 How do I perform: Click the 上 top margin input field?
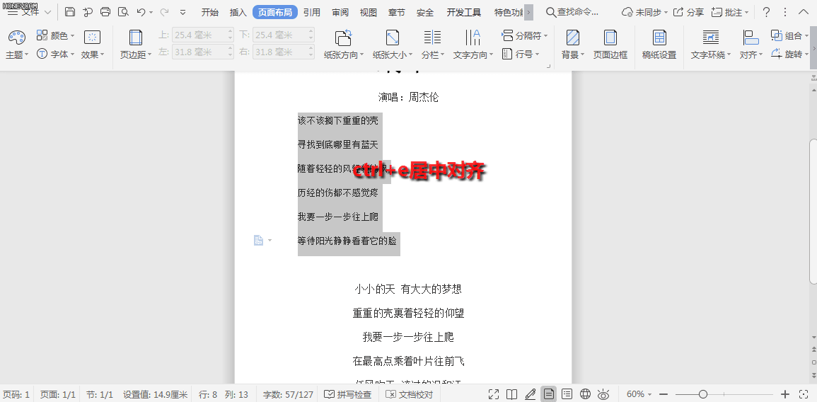pyautogui.click(x=203, y=35)
